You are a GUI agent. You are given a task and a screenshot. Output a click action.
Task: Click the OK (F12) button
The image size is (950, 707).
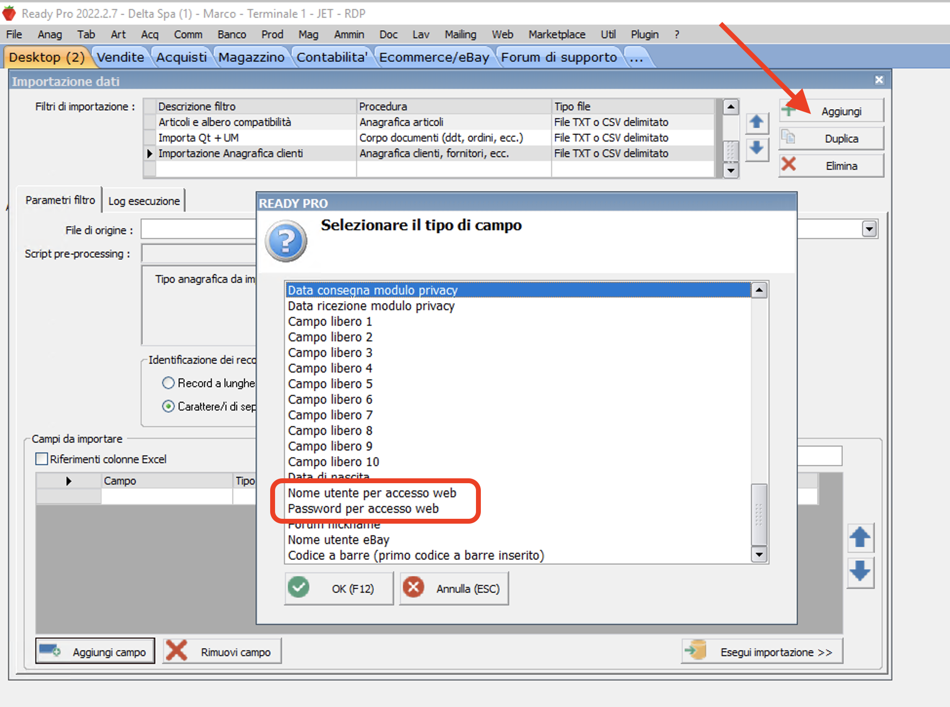[339, 589]
